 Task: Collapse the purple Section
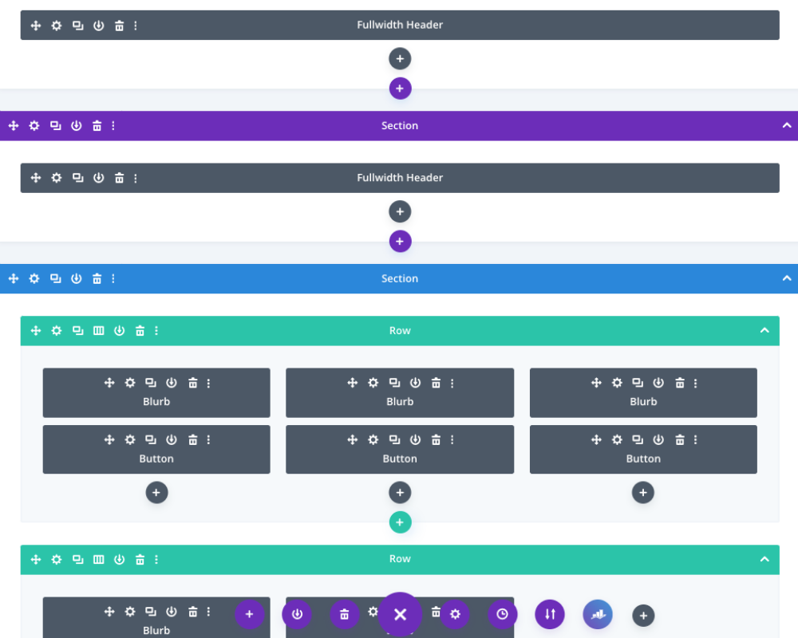coord(787,126)
